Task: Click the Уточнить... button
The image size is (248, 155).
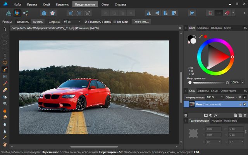Action: (x=141, y=22)
